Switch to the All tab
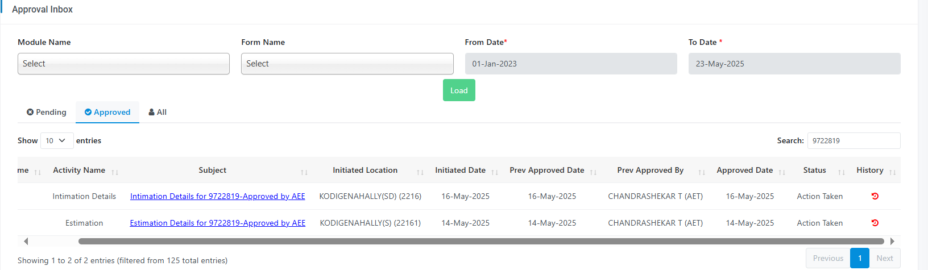This screenshot has width=928, height=270. pos(158,112)
